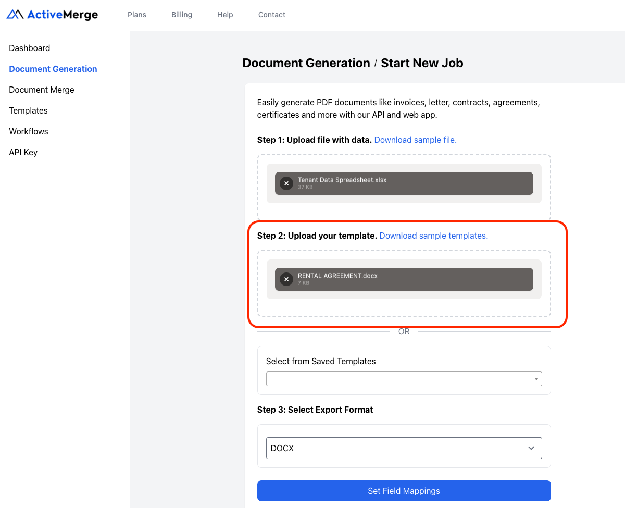
Task: Go to the Plans menu
Action: click(137, 15)
